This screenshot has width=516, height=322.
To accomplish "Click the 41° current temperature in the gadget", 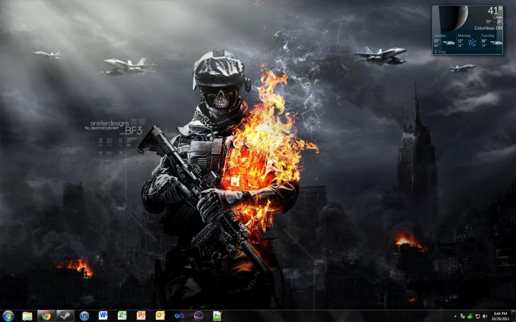I will pos(495,11).
